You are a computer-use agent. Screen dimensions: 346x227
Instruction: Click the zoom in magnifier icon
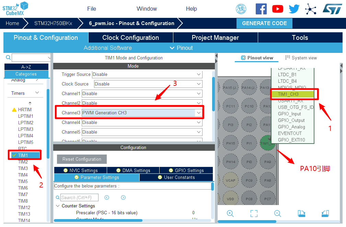(230, 213)
